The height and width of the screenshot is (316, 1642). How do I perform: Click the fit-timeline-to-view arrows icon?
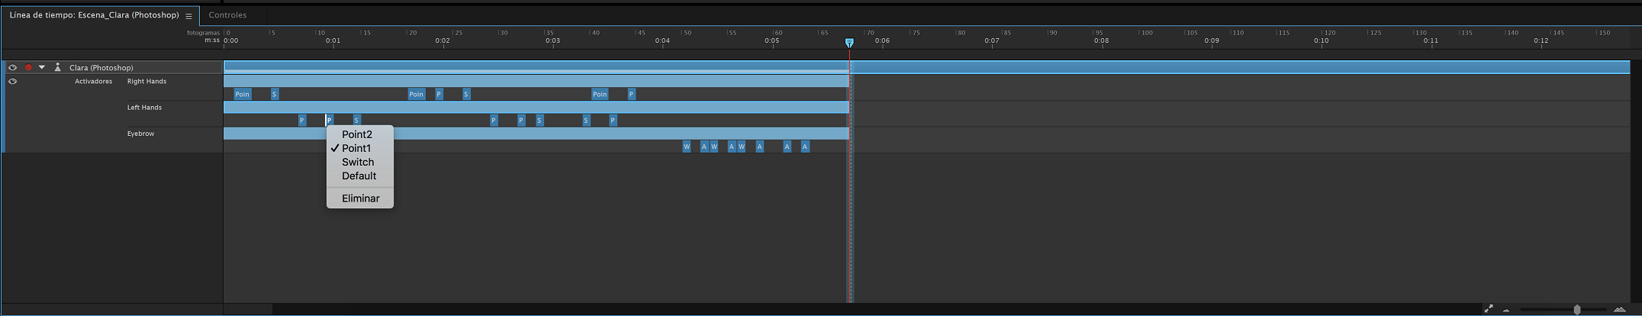[x=1488, y=309]
